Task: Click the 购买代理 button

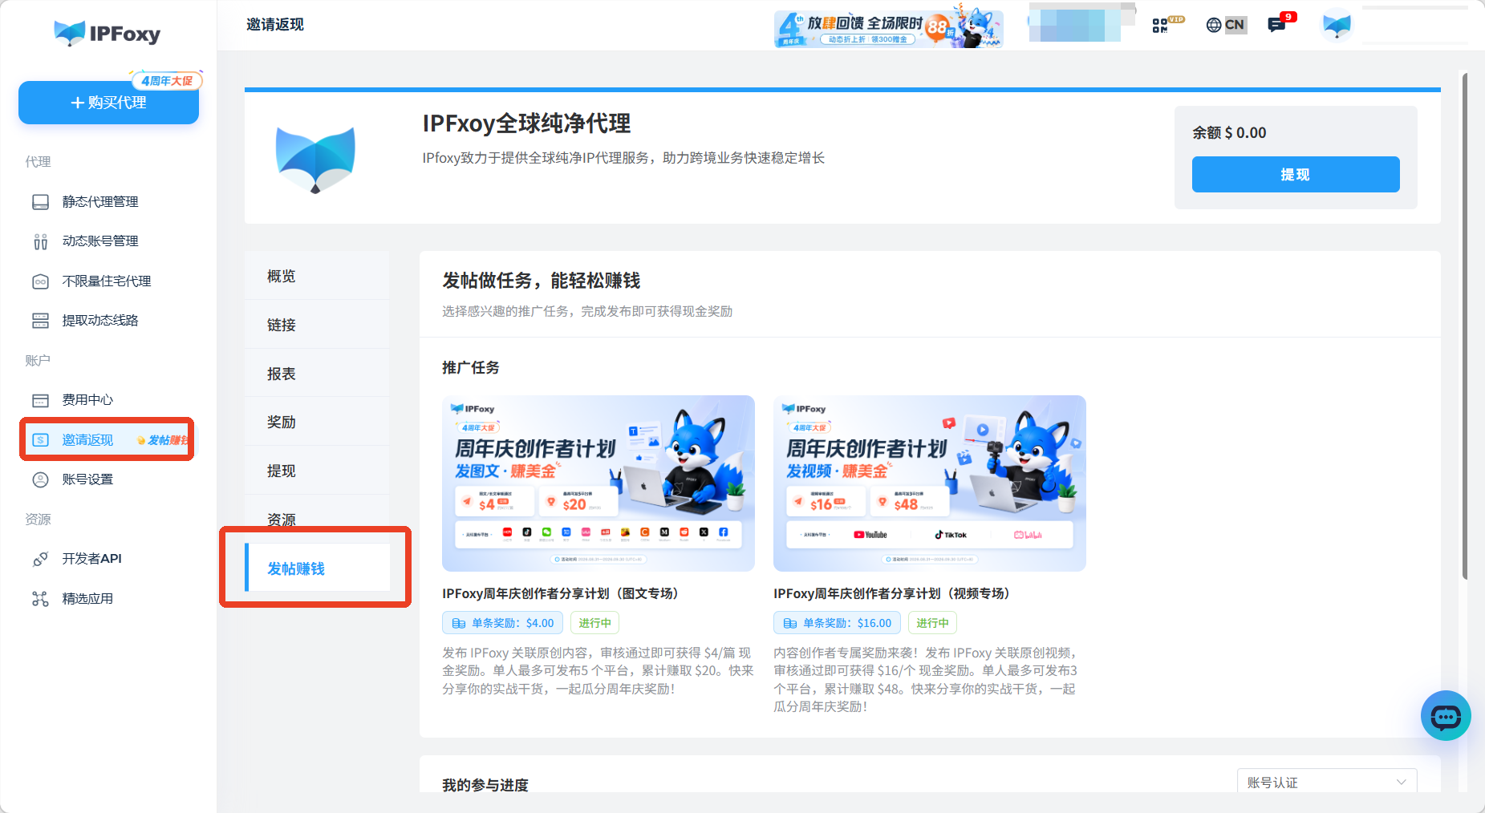Action: click(x=108, y=103)
